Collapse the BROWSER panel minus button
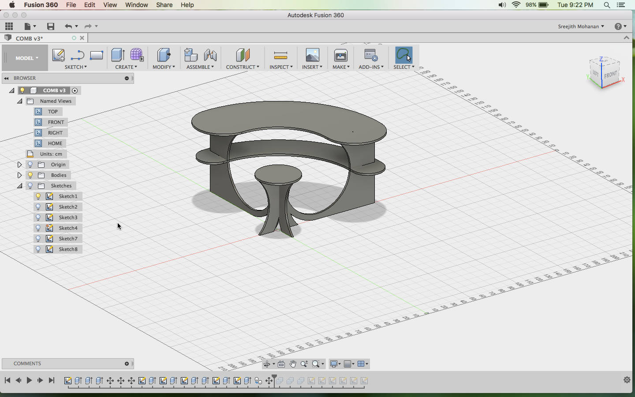This screenshot has height=397, width=635. click(x=127, y=78)
